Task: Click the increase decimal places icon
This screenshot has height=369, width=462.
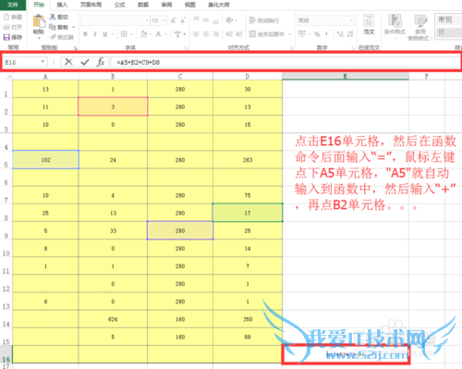Action: click(x=340, y=34)
